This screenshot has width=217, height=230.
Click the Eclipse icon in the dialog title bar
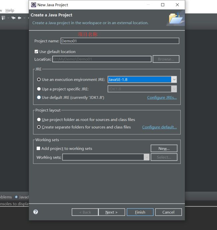pyautogui.click(x=33, y=5)
